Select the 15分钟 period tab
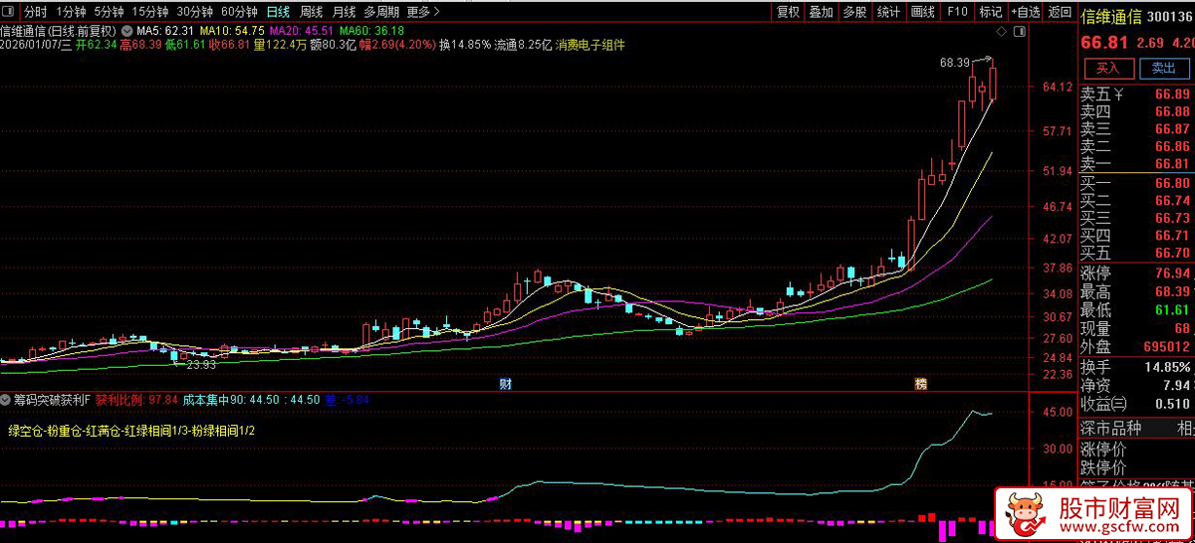The image size is (1195, 543). pos(150,12)
